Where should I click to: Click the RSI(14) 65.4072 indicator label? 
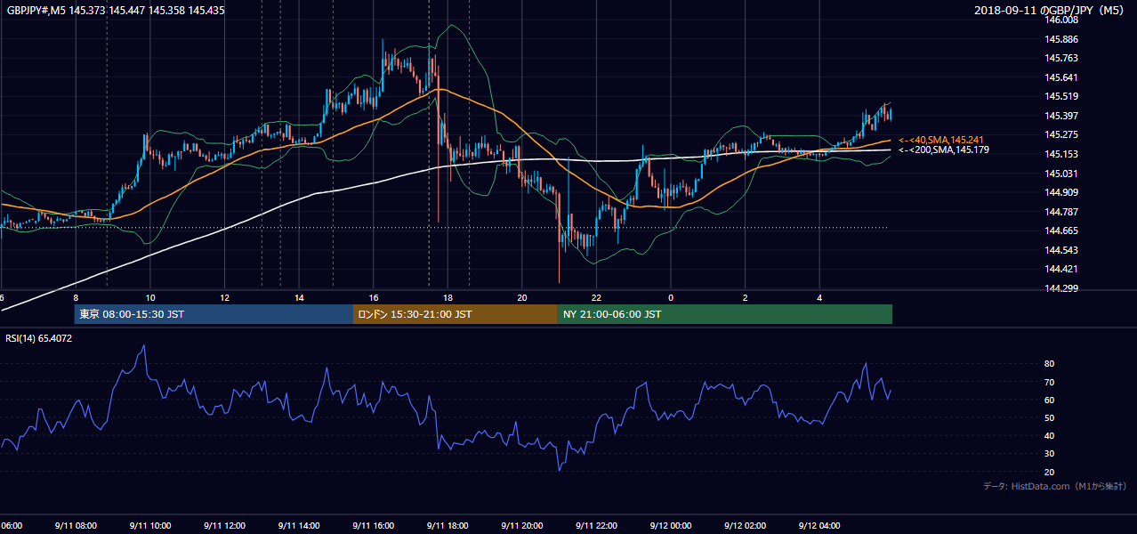click(x=39, y=338)
